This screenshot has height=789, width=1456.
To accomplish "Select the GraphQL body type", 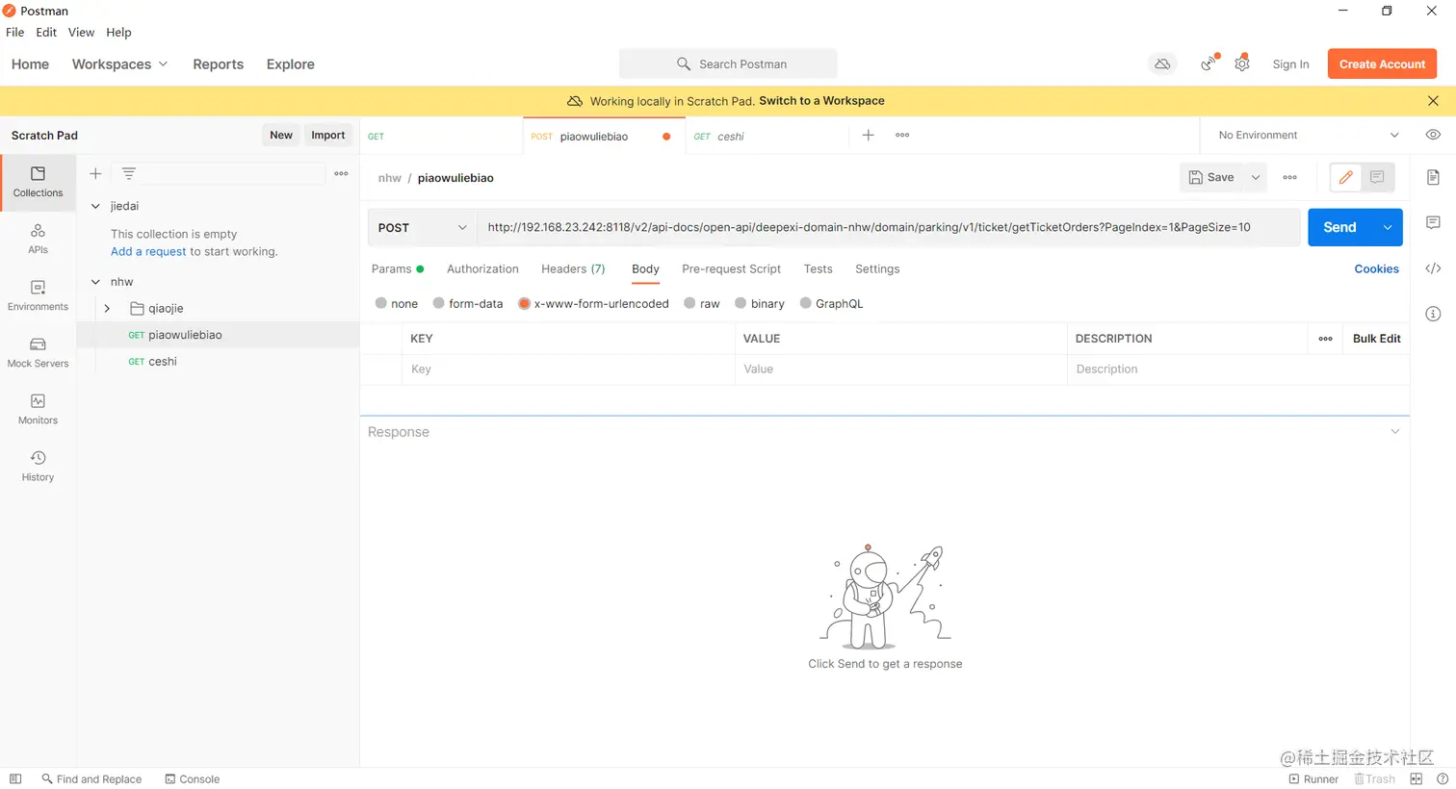I will tap(806, 303).
